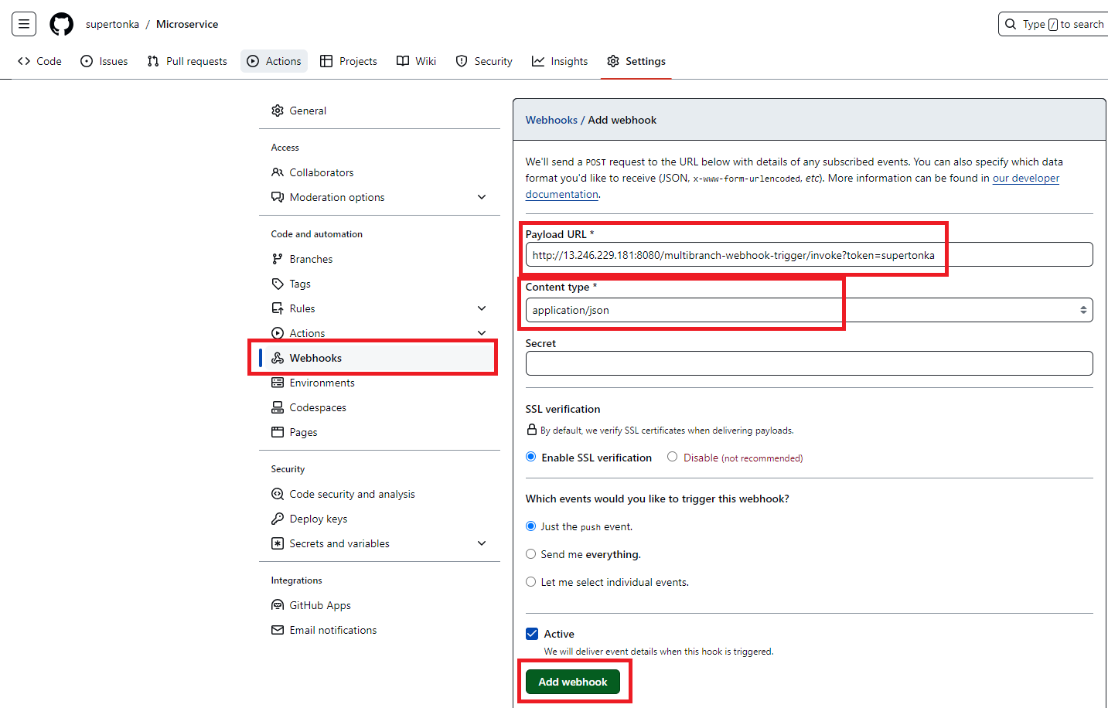This screenshot has height=708, width=1108.
Task: Open the developer documentation link
Action: tap(1025, 178)
